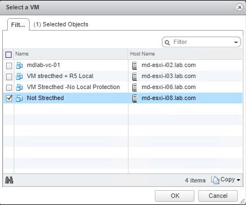Click the magnifier icon in Filter box
The image size is (246, 205).
[167, 42]
